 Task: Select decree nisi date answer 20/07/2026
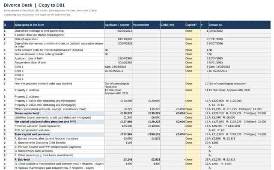(118, 45)
